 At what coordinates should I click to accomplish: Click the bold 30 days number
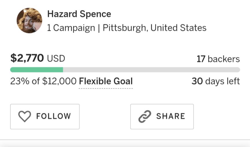[x=197, y=81]
